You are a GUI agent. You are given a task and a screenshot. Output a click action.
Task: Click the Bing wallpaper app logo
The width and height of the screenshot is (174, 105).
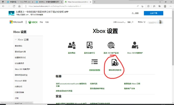pyautogui.click(x=12, y=13)
